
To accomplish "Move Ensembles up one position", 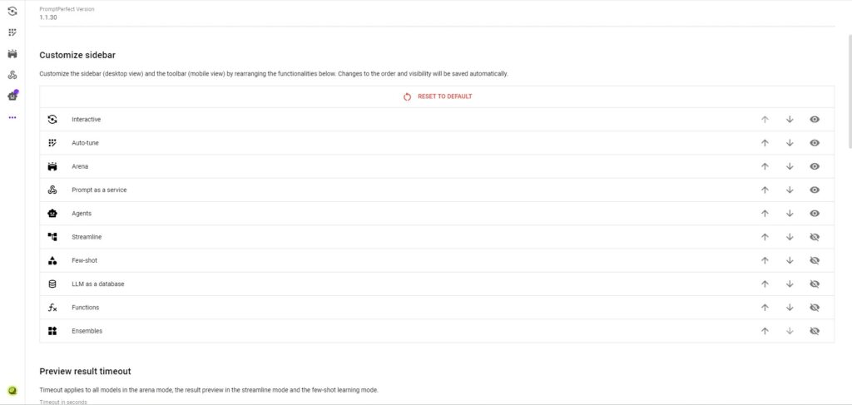I will coord(765,331).
